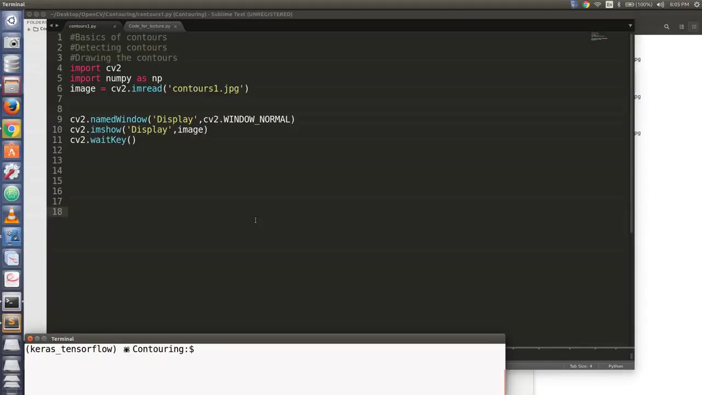Open System Settings wrench icon in dock
The height and width of the screenshot is (395, 702).
12,172
